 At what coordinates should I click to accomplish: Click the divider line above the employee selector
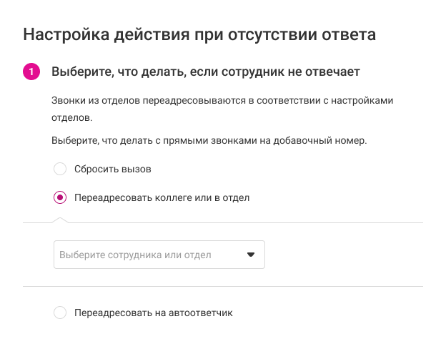click(243, 222)
